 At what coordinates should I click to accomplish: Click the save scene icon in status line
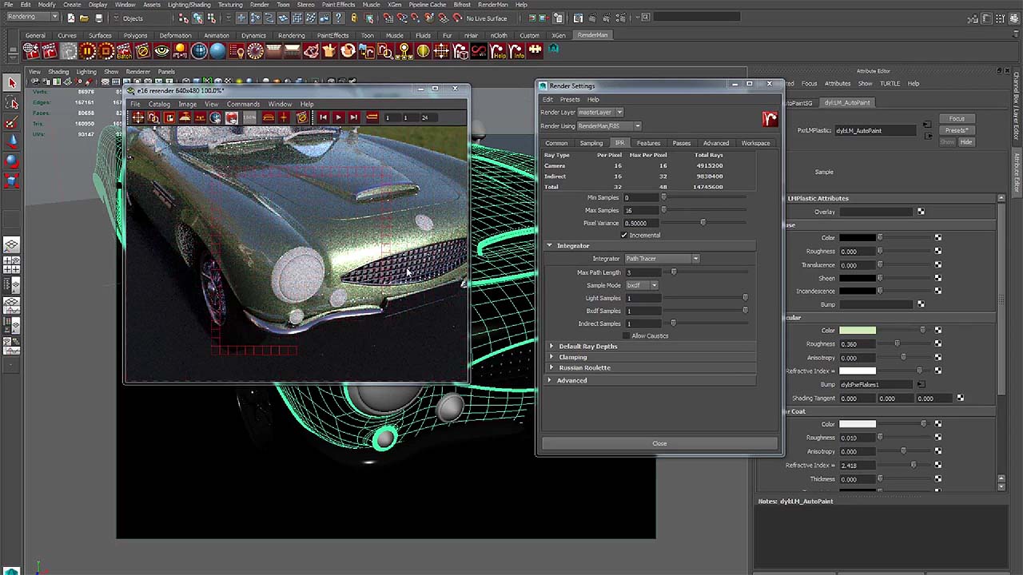[99, 18]
